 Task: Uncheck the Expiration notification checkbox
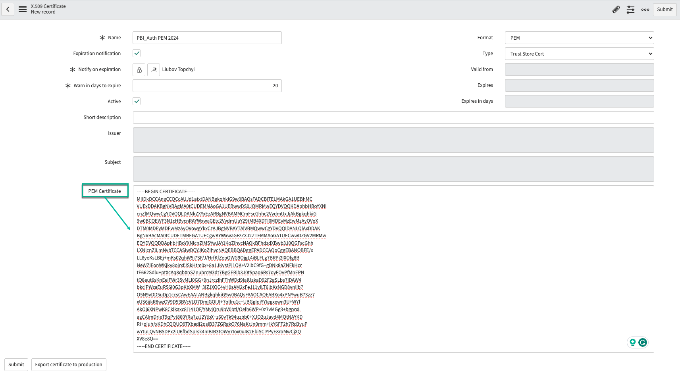136,53
